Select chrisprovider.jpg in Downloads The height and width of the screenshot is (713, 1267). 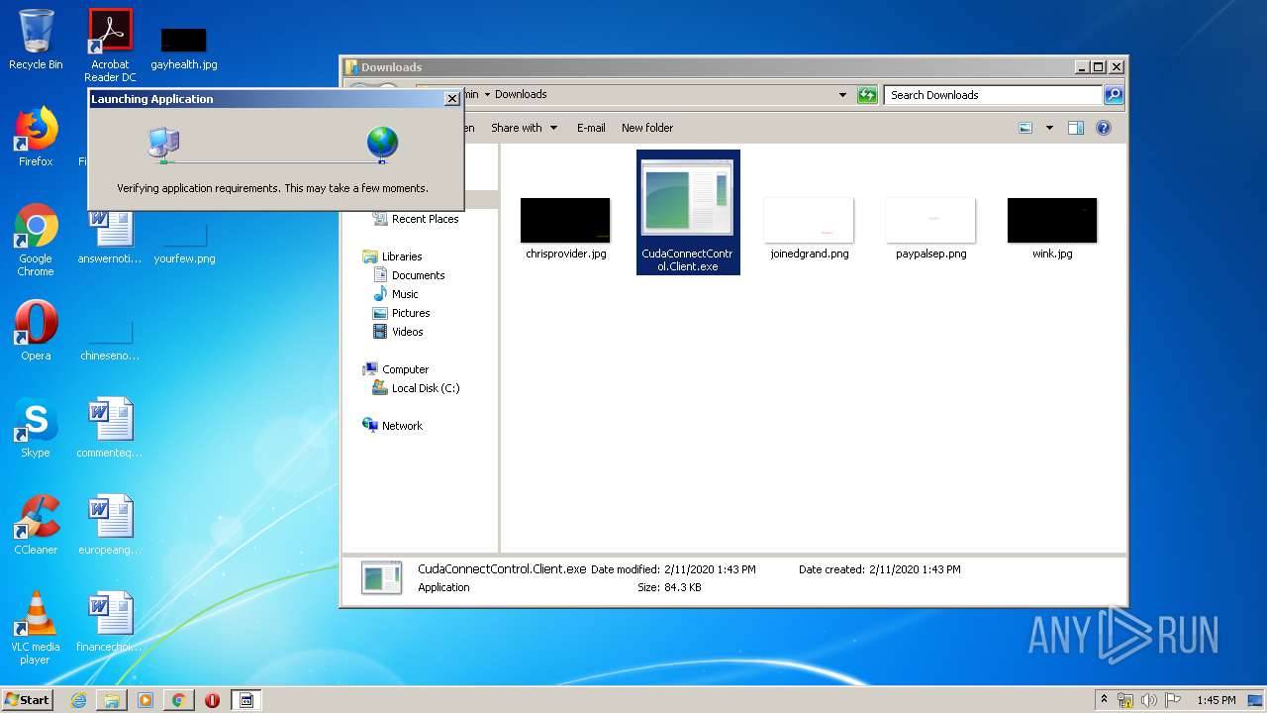(x=565, y=229)
